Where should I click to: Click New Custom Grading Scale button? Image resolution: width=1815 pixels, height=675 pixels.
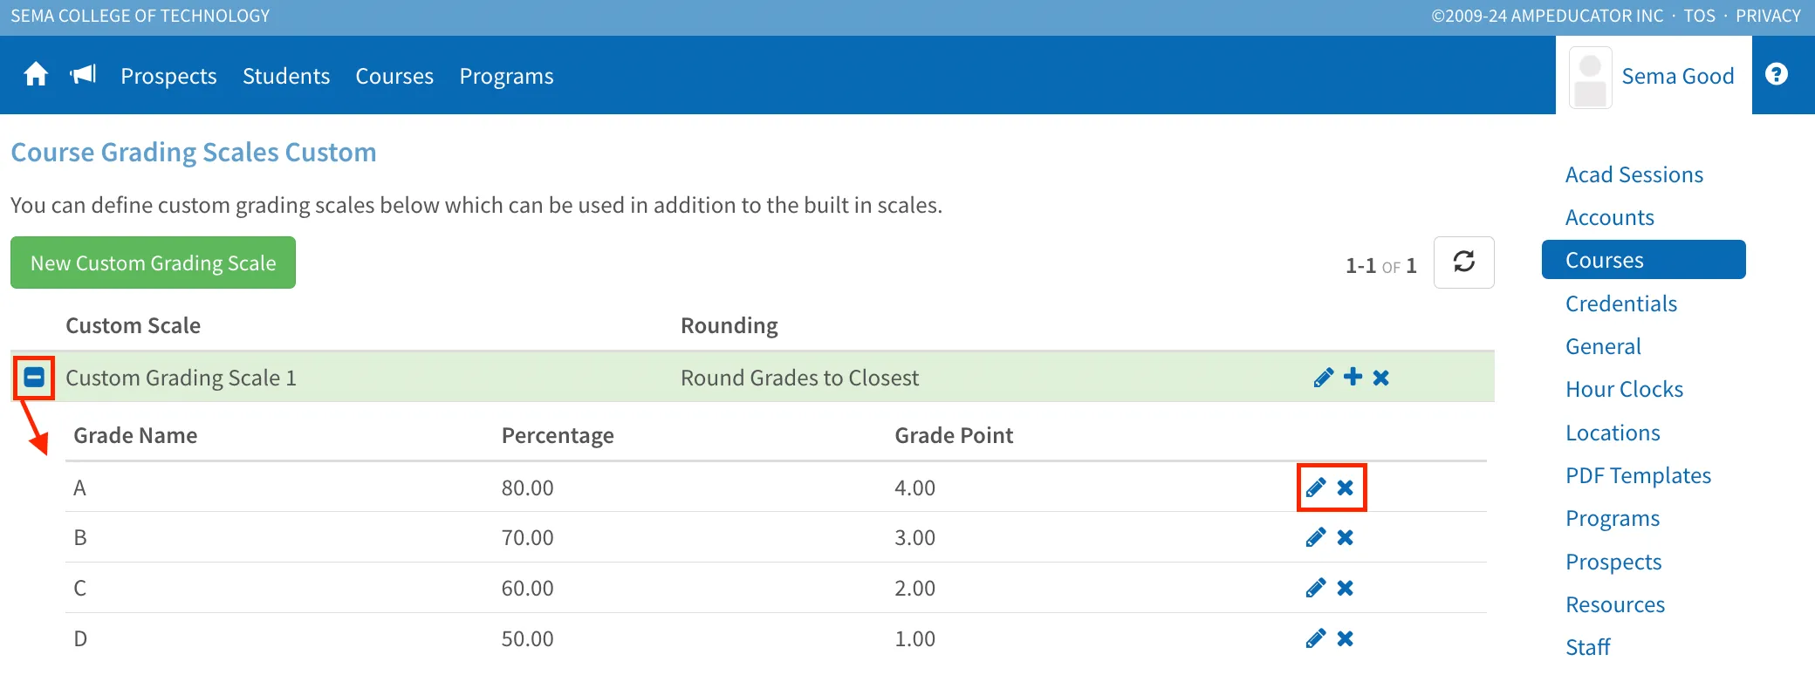point(153,262)
